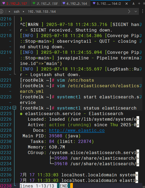Click the 192.168.153.164 breadcrumb
Screen dimensions: 145x188
click(x=42, y=12)
